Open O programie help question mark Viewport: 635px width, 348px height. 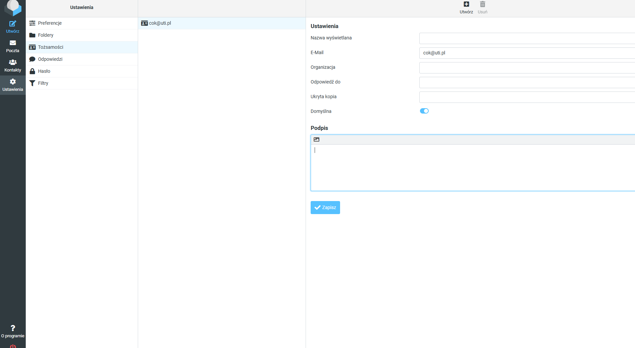pyautogui.click(x=13, y=331)
